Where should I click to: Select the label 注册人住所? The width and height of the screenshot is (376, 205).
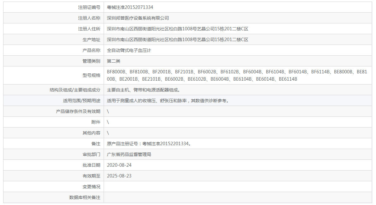(x=89, y=29)
